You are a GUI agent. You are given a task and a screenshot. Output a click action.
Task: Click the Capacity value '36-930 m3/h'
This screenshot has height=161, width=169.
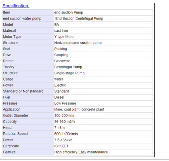(65, 122)
